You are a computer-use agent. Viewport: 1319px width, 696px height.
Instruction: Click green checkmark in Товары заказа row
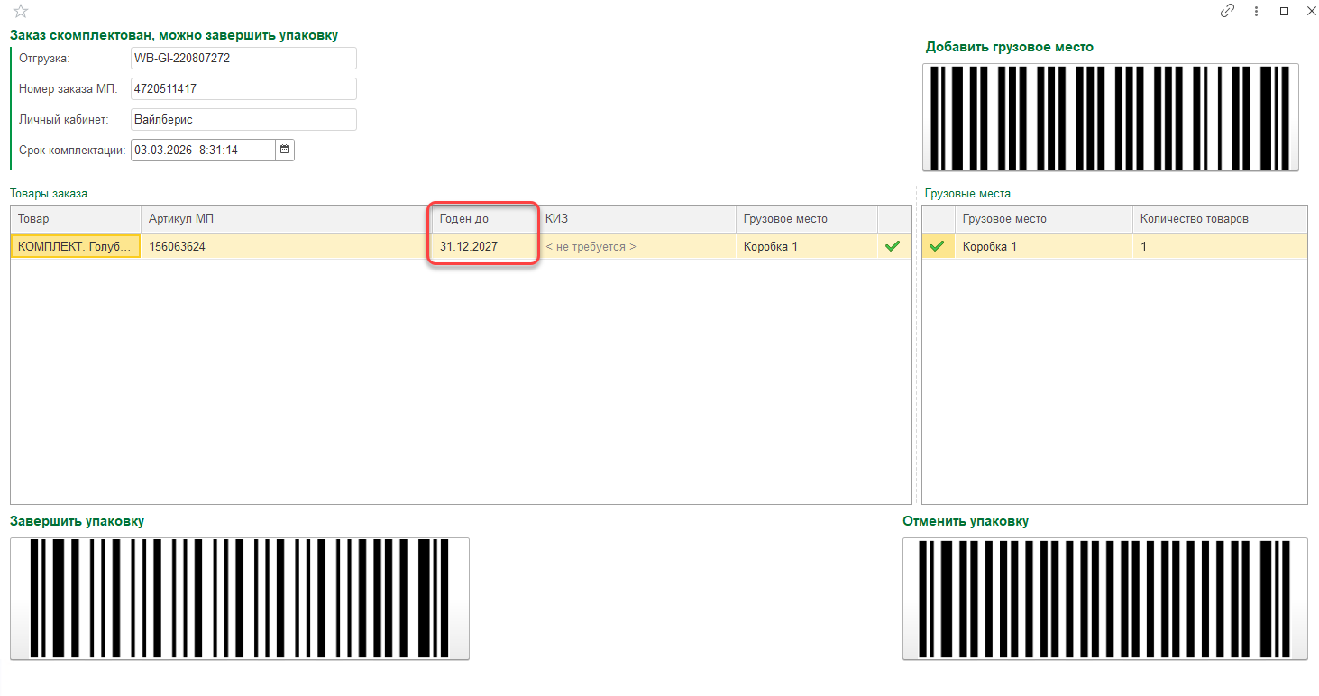pos(893,246)
